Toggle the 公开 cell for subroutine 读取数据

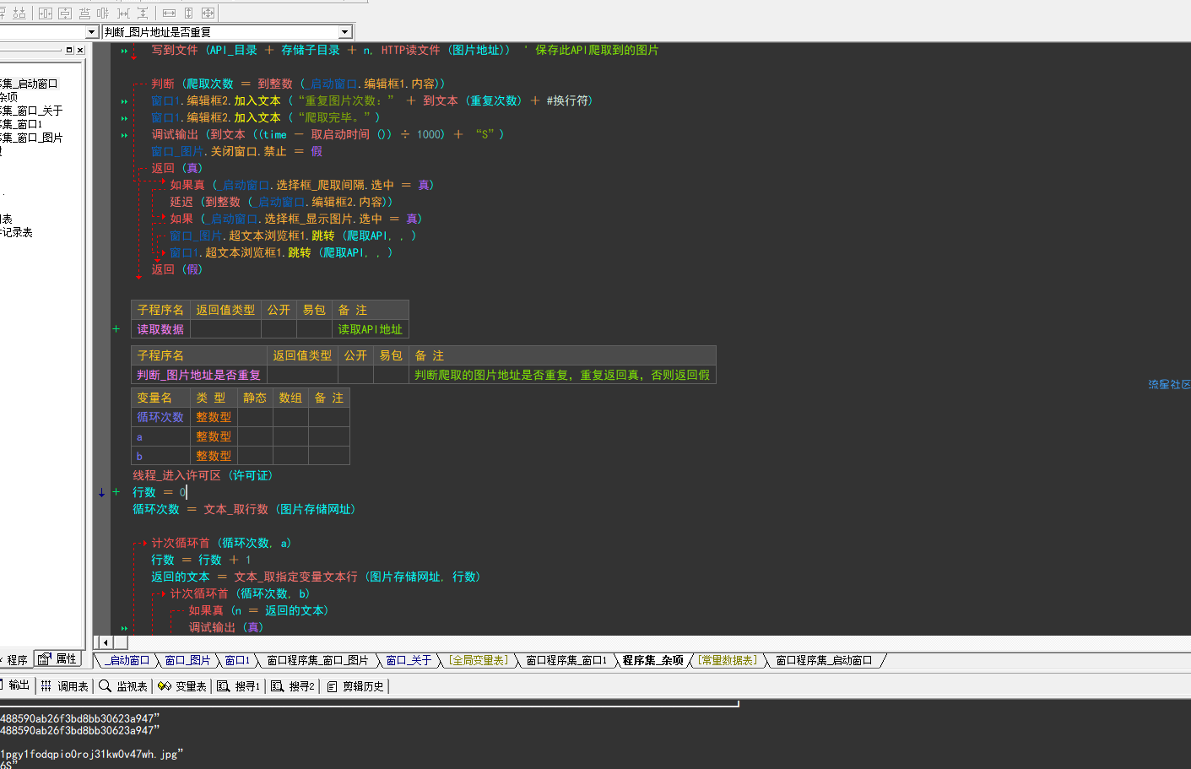pyautogui.click(x=279, y=329)
